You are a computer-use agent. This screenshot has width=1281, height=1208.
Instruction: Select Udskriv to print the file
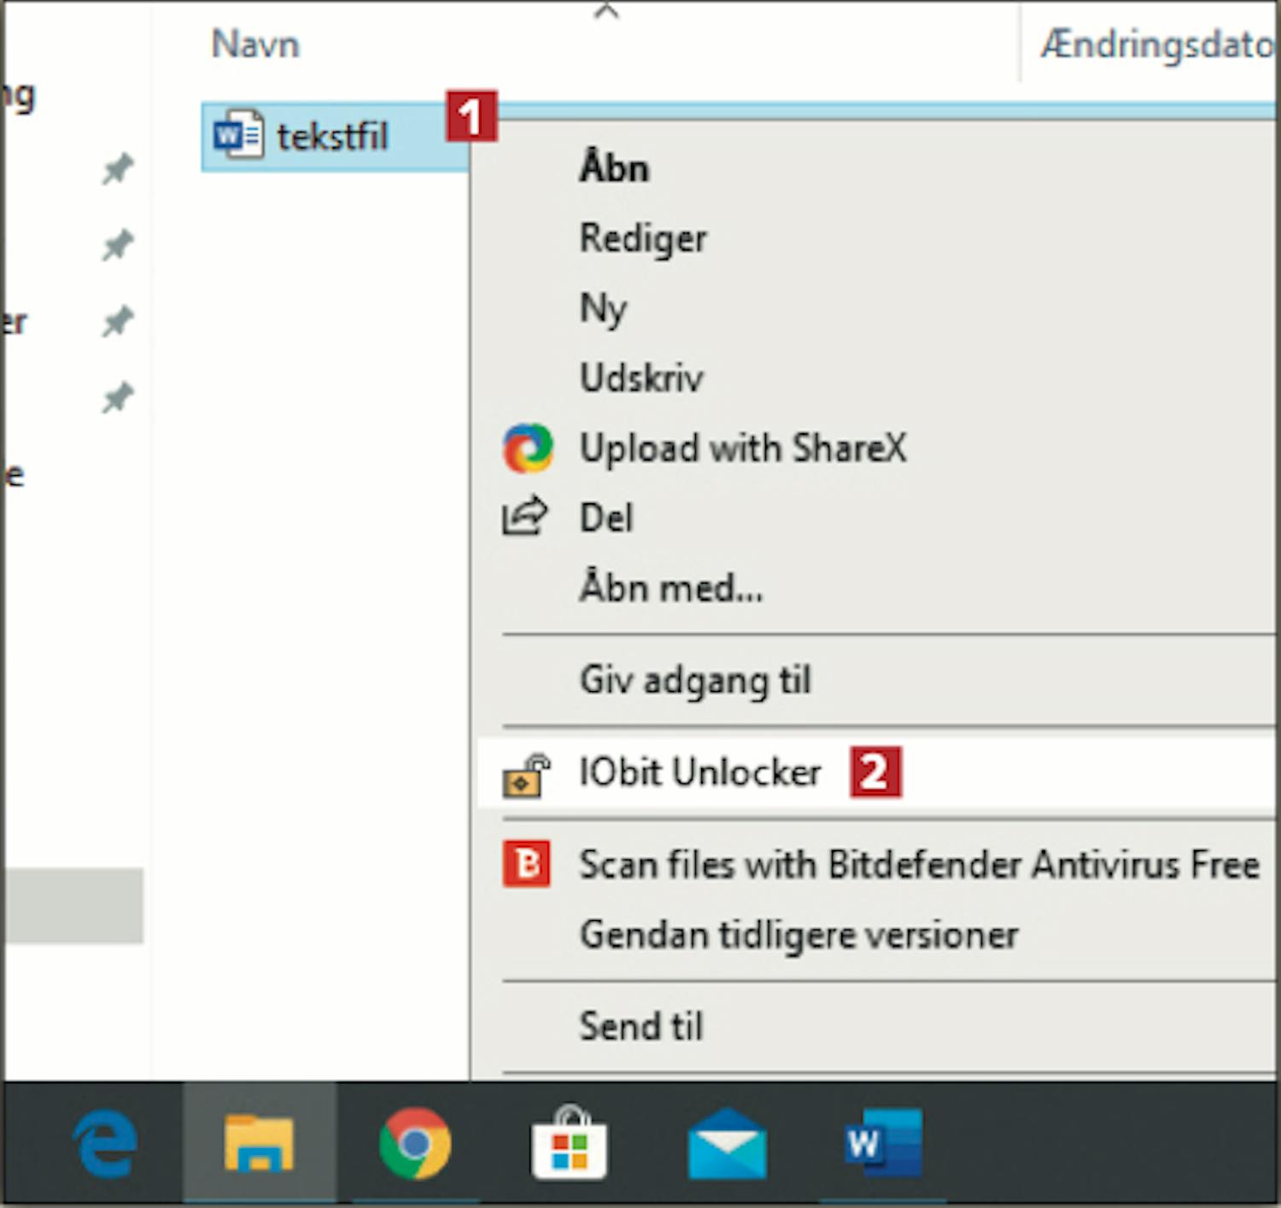(x=641, y=378)
